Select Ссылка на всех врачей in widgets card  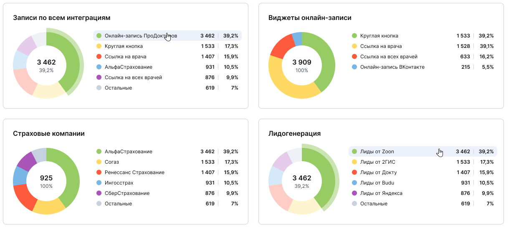point(423,57)
